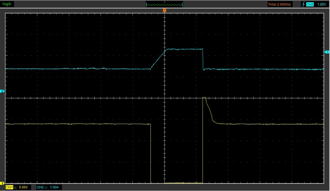Click the waveform memory overview bar
Image resolution: width=330 pixels, height=191 pixels.
coord(164,5)
